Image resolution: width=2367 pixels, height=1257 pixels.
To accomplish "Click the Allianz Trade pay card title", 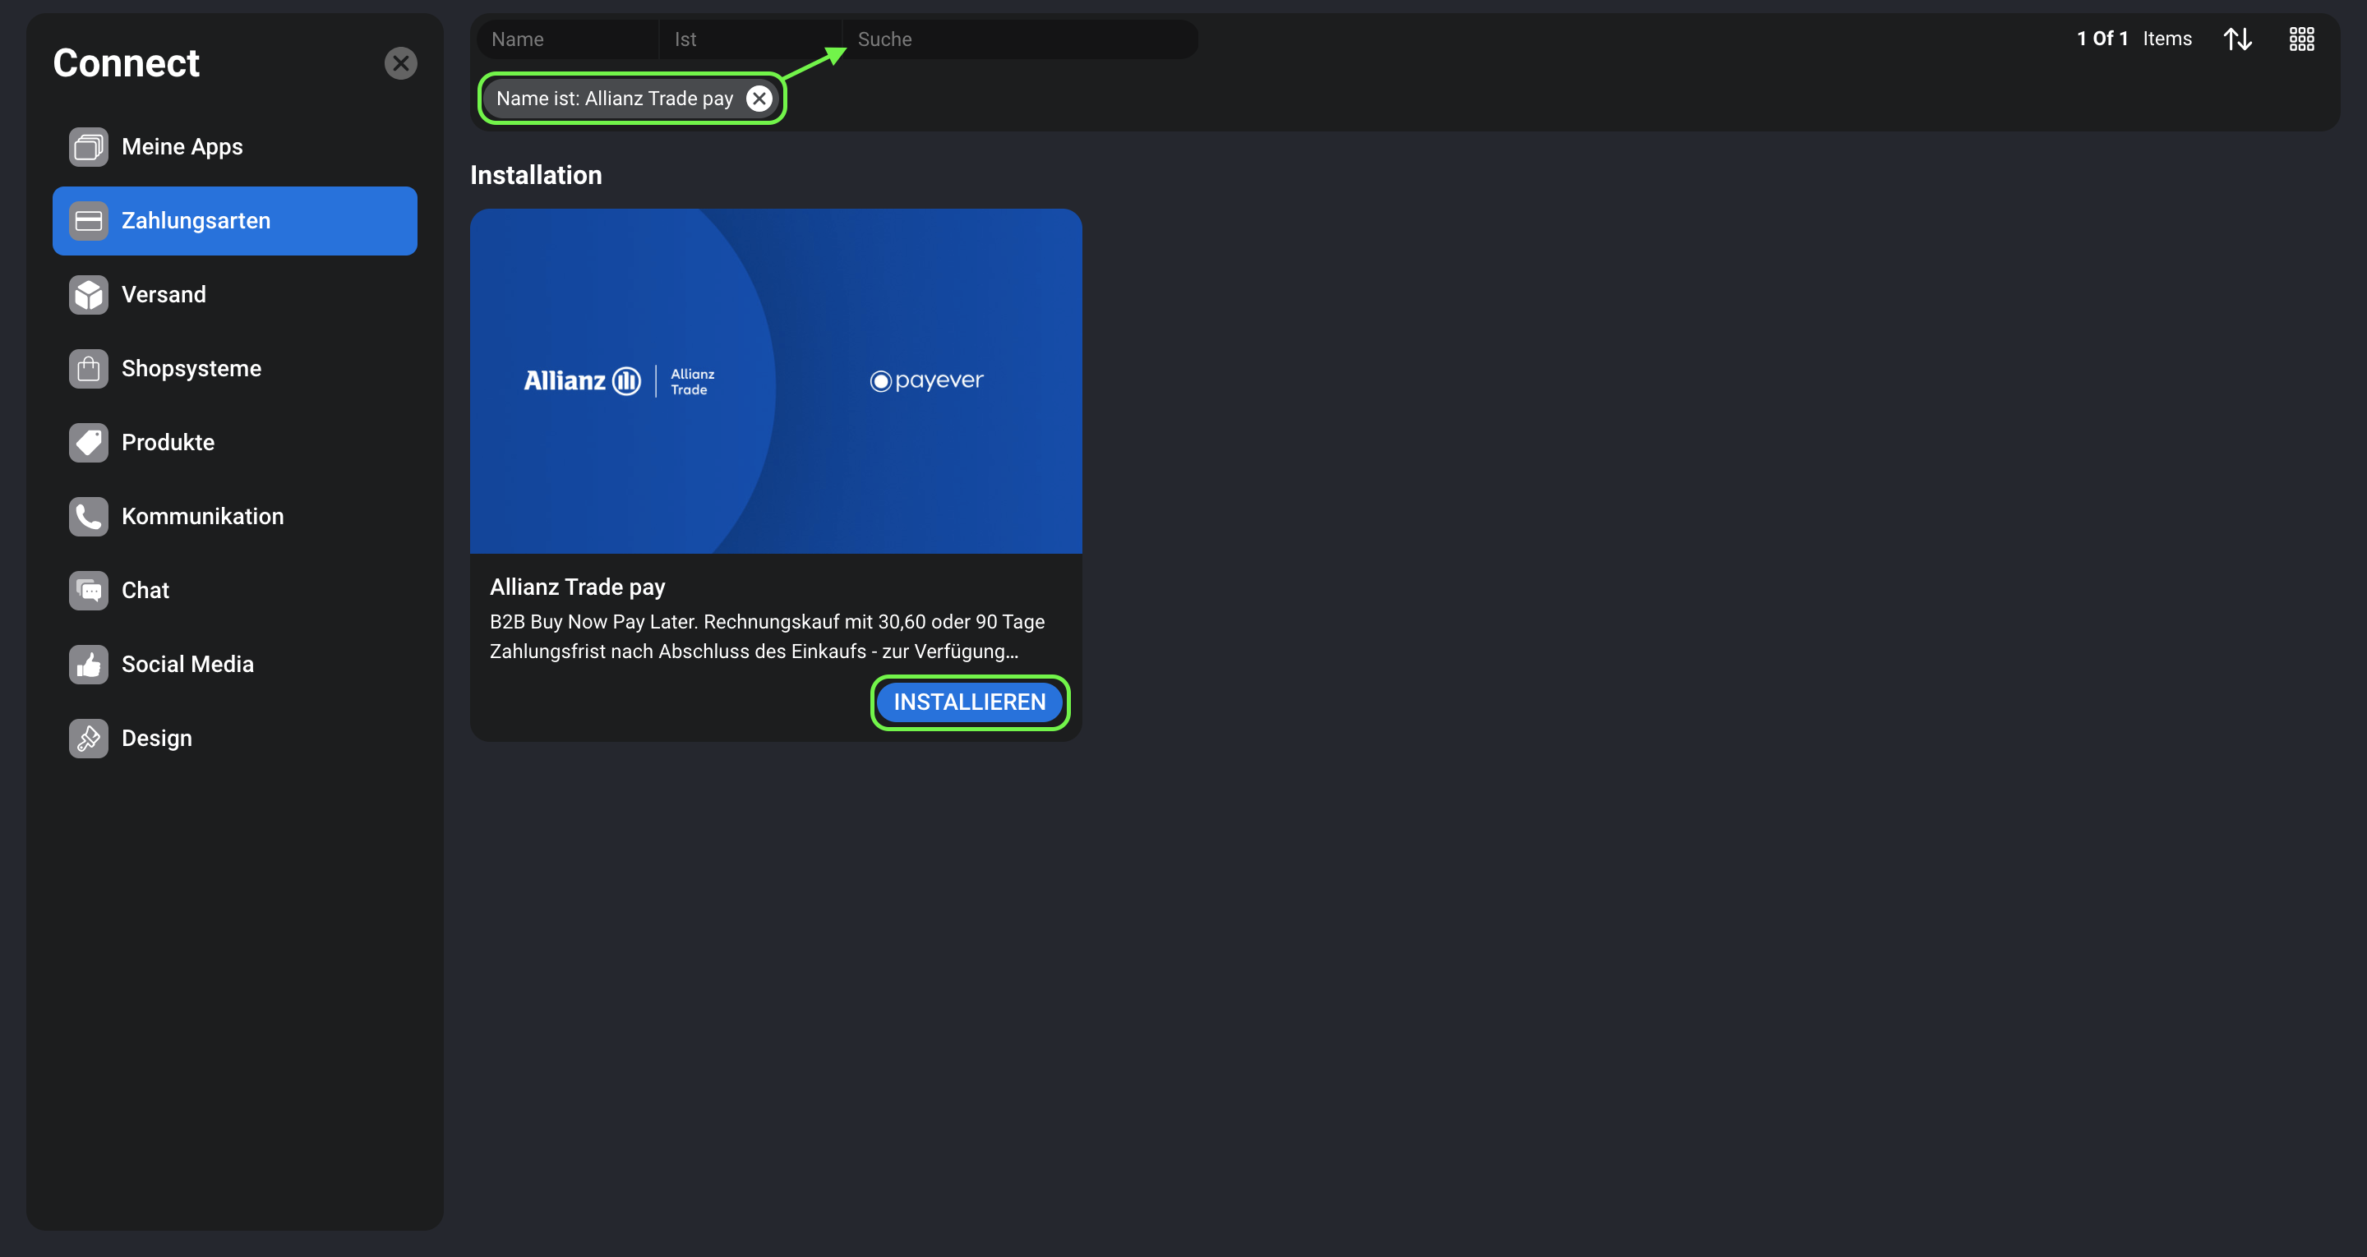I will click(x=577, y=587).
